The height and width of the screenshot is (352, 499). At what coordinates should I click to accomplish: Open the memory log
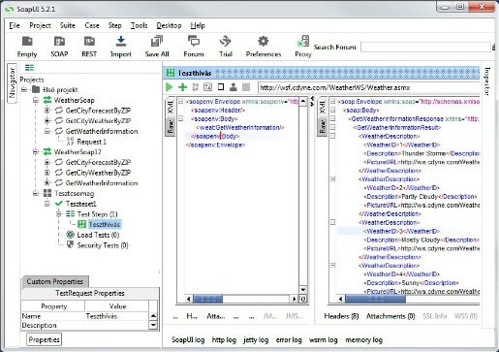363,340
